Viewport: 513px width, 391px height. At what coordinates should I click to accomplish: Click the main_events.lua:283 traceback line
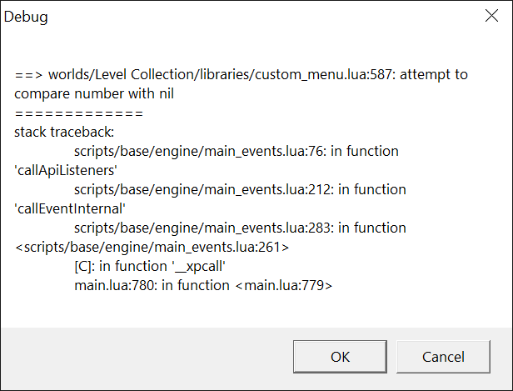240,228
